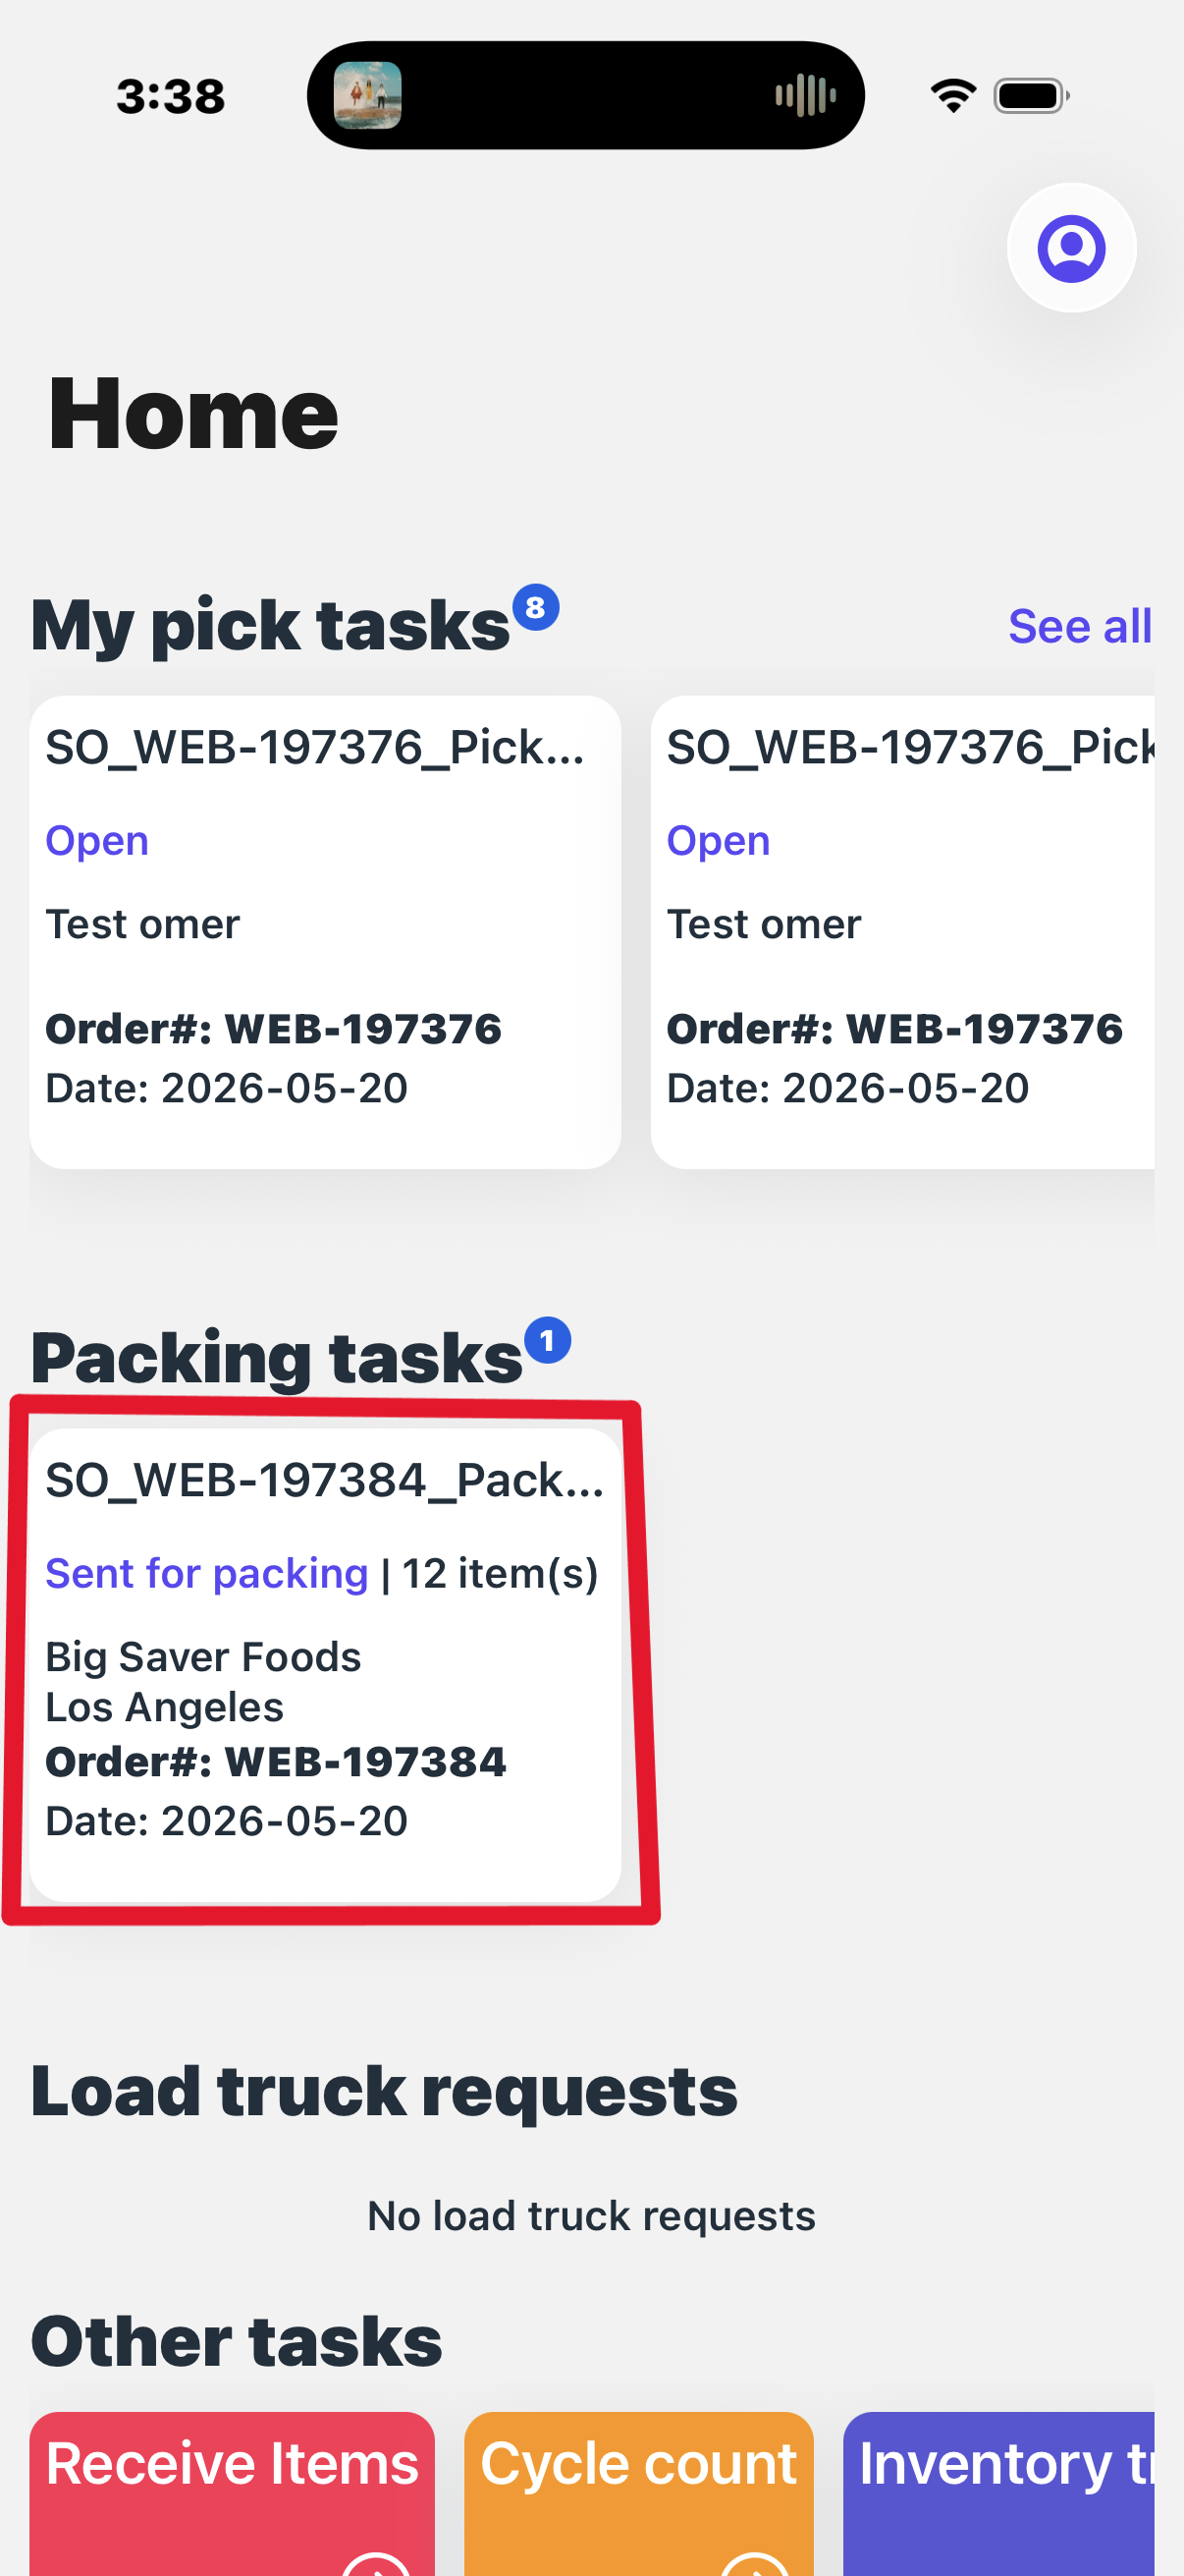The height and width of the screenshot is (2576, 1184).
Task: Open the Cycle count tile
Action: (638, 2494)
